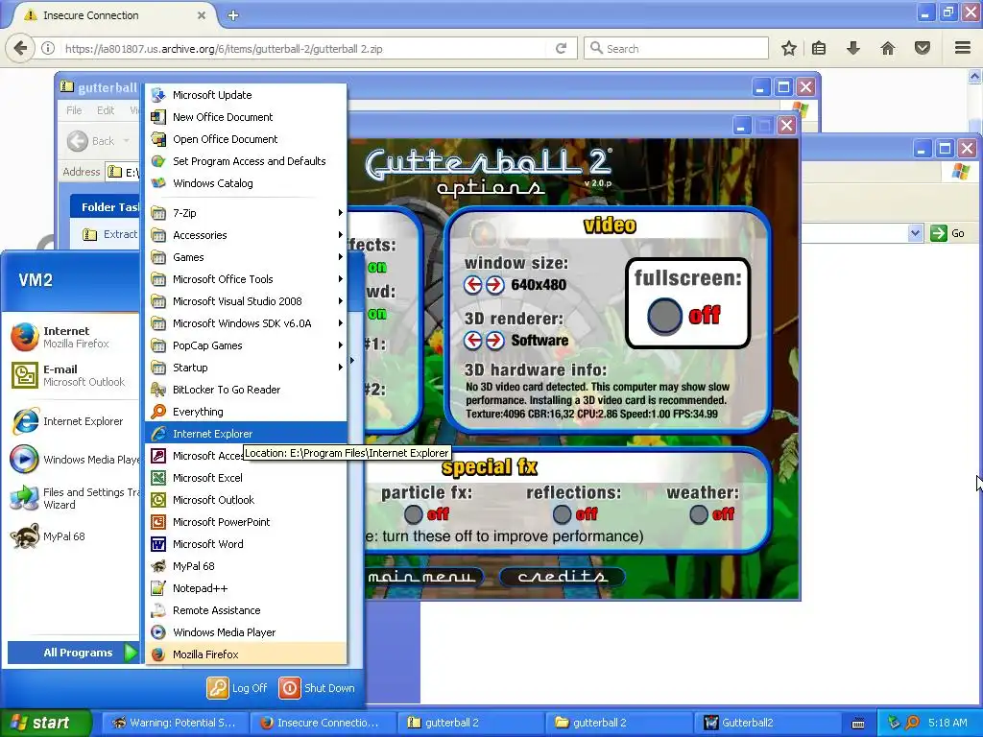Click the Pocket icon in Firefox toolbar
Image resolution: width=983 pixels, height=737 pixels.
(923, 48)
